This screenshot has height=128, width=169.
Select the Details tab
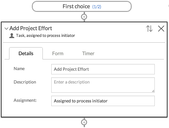click(26, 53)
